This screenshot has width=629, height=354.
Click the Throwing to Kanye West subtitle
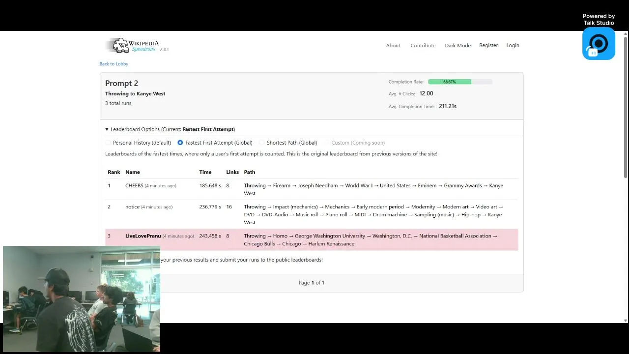(x=135, y=93)
